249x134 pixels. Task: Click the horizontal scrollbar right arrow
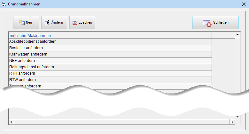[232, 122]
